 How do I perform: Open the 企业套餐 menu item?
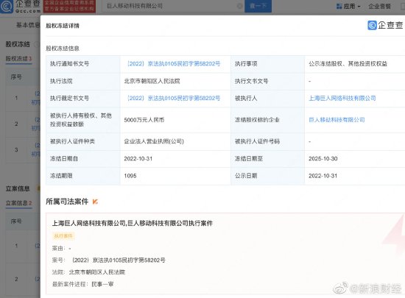pos(379,6)
